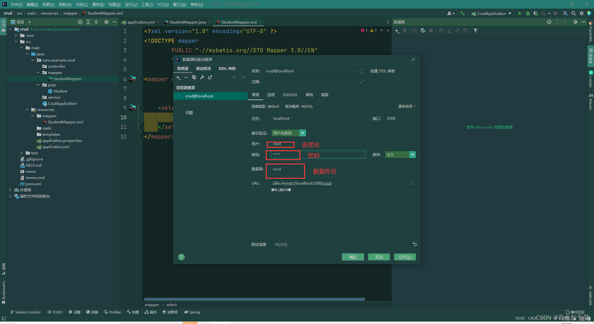Image resolution: width=594 pixels, height=324 pixels.
Task: Expand the external libraries node
Action: pos(10,190)
